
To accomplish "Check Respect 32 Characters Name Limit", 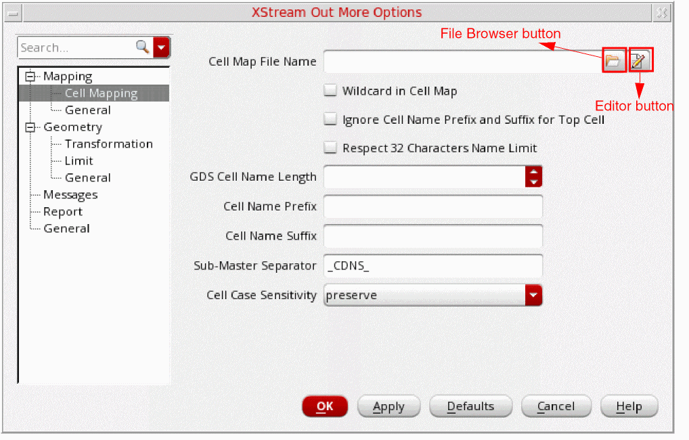I will click(x=330, y=148).
